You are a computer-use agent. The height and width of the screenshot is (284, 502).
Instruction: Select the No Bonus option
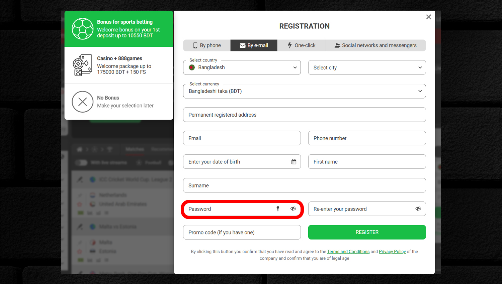[x=119, y=102]
